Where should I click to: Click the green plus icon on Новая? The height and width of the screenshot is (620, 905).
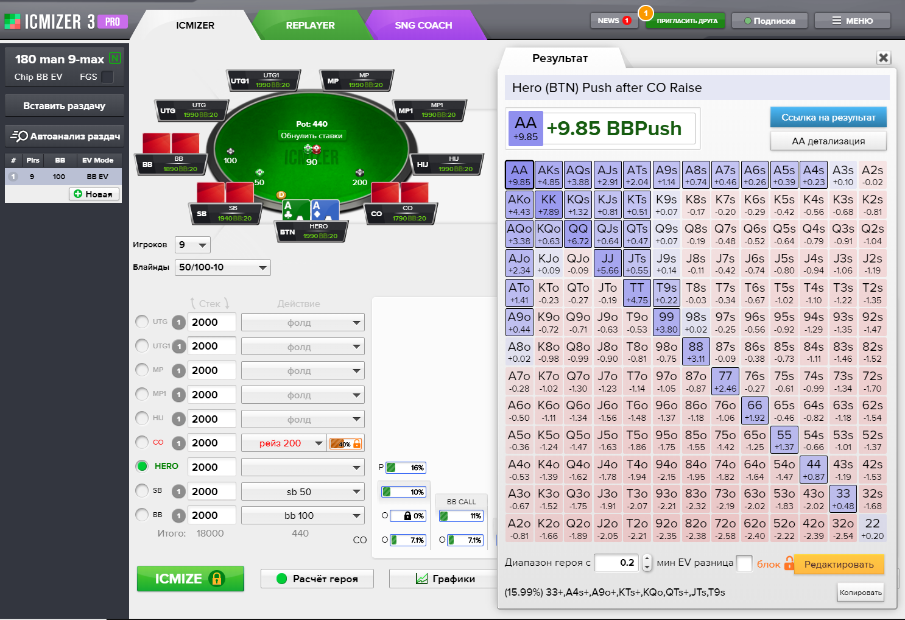click(78, 194)
